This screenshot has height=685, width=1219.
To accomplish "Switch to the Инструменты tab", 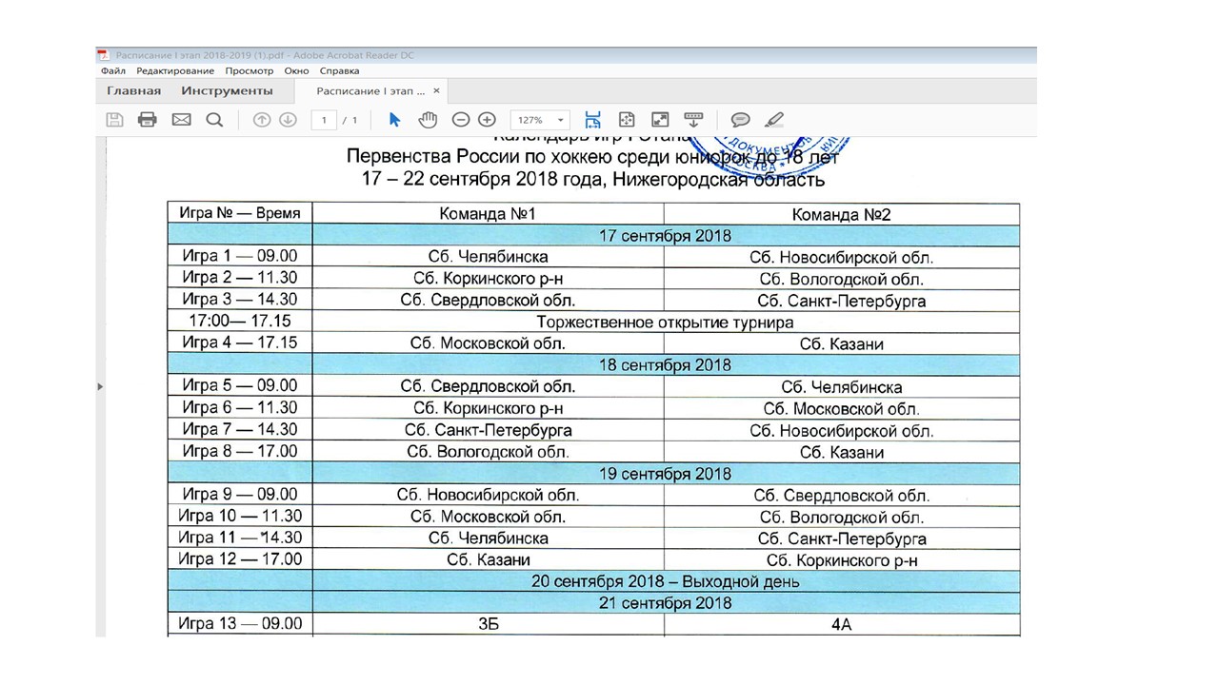I will pos(228,91).
